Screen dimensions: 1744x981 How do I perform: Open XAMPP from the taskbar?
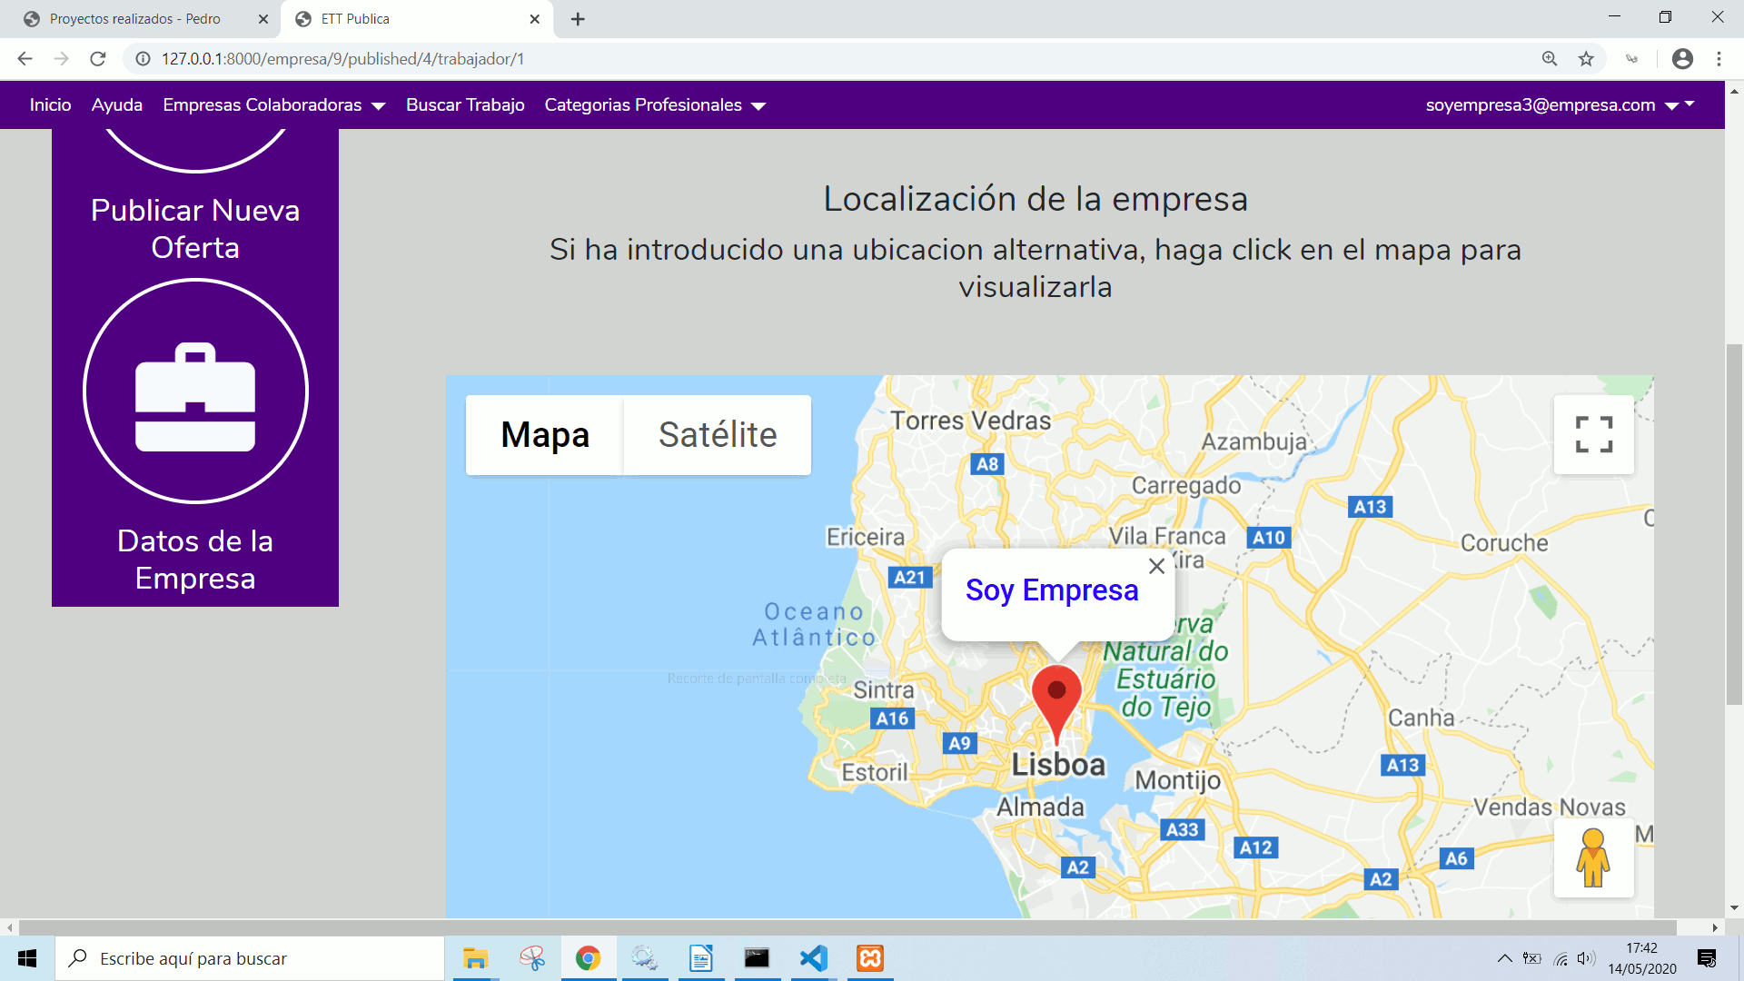click(x=870, y=958)
